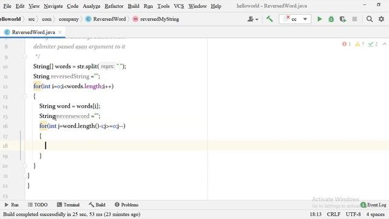This screenshot has height=219, width=389.
Task: Open the Window menu
Action: (x=198, y=6)
